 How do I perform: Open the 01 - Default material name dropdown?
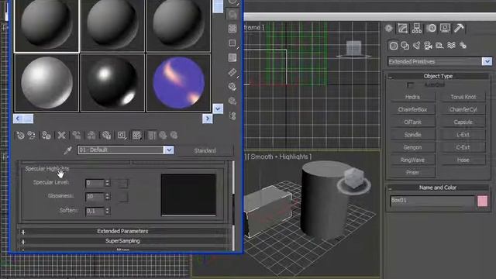[x=169, y=150]
